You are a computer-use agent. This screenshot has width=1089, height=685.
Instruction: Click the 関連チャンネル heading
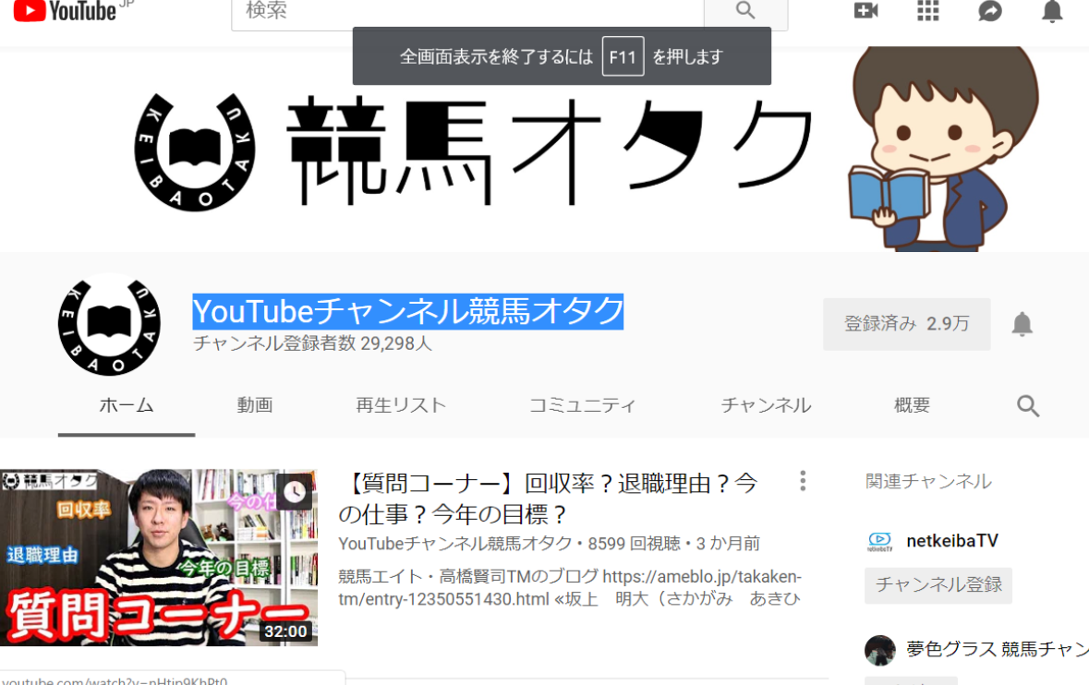point(928,481)
